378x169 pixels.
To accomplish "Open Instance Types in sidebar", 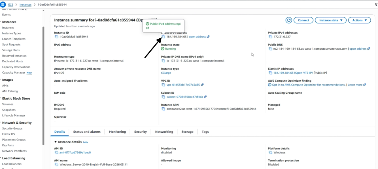I will click(x=12, y=33).
